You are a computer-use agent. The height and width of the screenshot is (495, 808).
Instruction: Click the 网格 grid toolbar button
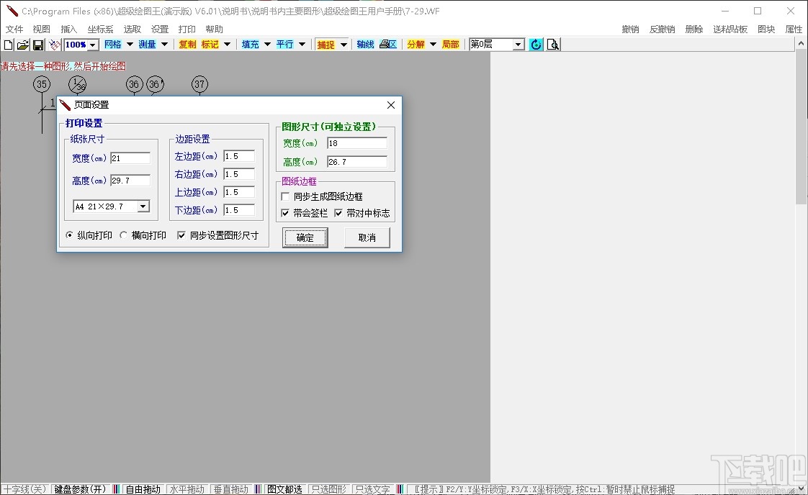pos(113,45)
